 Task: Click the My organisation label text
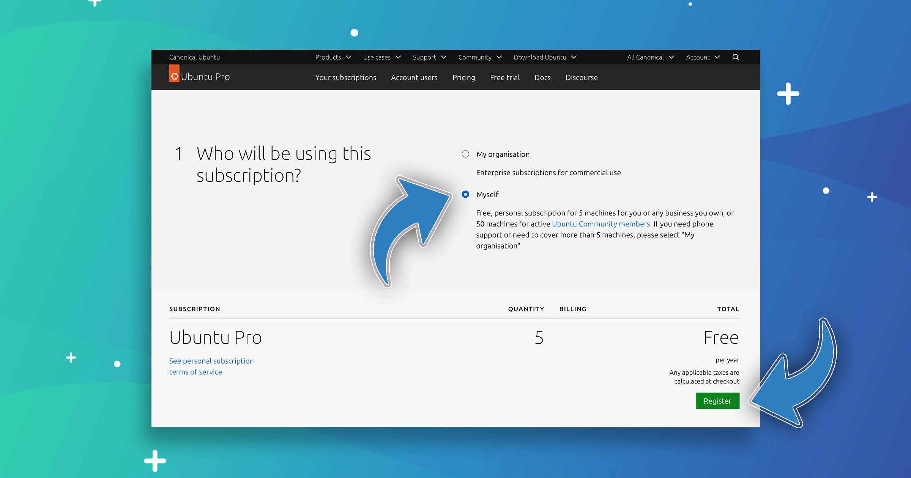[503, 154]
